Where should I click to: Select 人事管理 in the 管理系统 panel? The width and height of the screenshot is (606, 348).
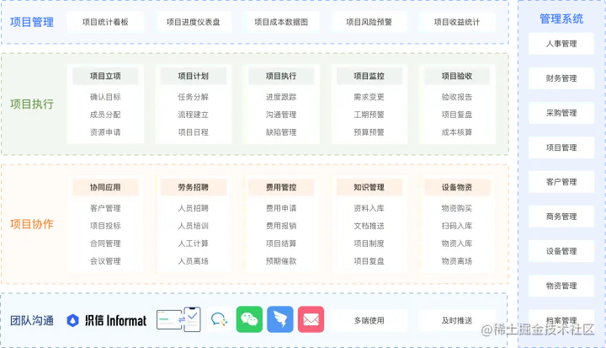click(x=561, y=44)
